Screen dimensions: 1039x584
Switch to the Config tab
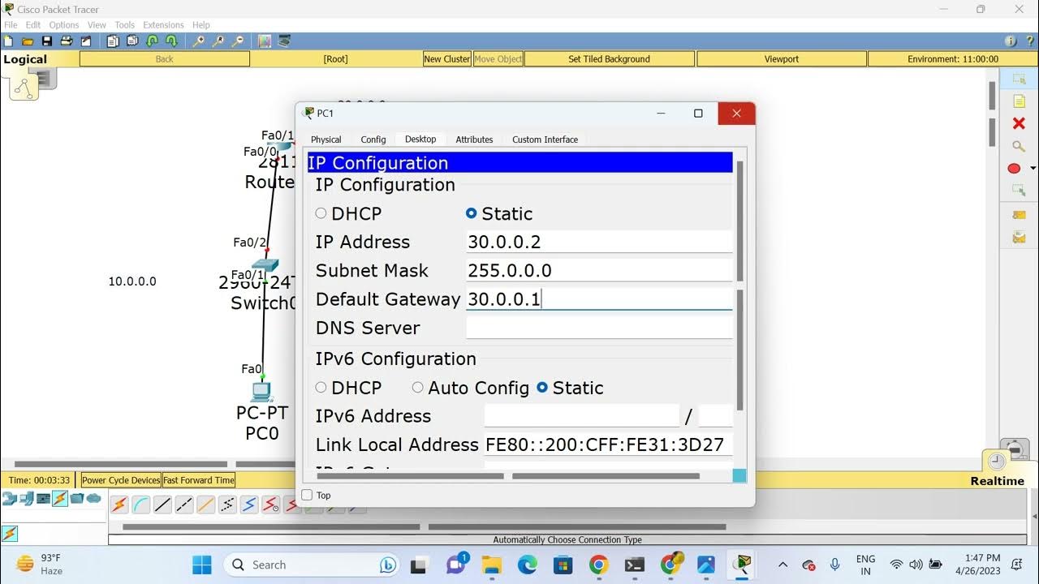coord(373,140)
